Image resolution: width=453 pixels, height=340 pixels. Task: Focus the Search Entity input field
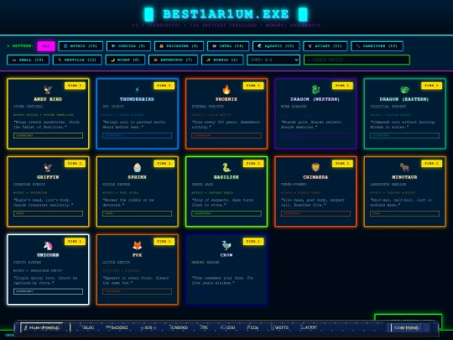coord(357,60)
